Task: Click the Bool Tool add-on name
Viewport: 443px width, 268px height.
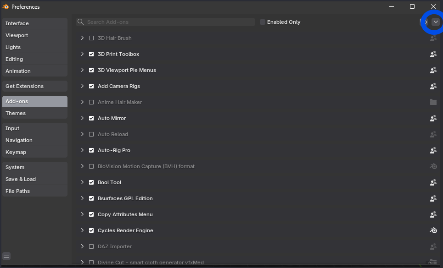Action: coord(109,182)
